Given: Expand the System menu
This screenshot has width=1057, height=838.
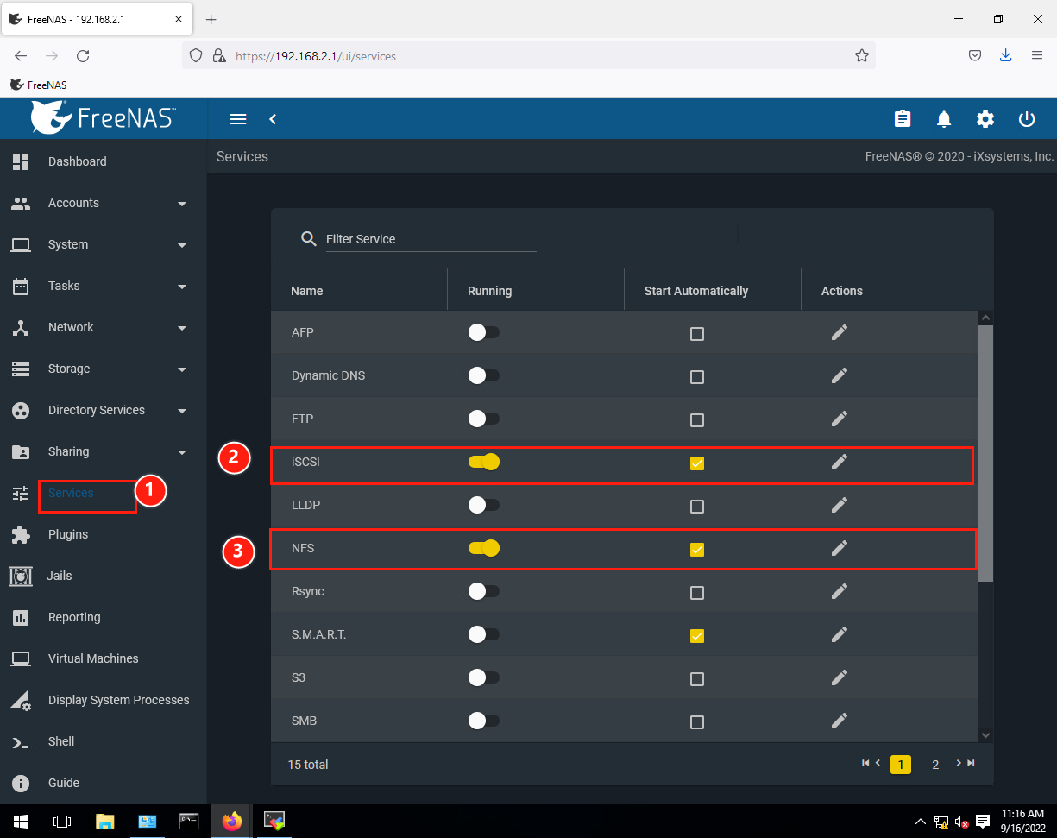Looking at the screenshot, I should point(104,244).
